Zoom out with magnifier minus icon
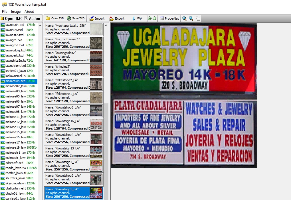The width and height of the screenshot is (291, 200). pyautogui.click(x=191, y=18)
